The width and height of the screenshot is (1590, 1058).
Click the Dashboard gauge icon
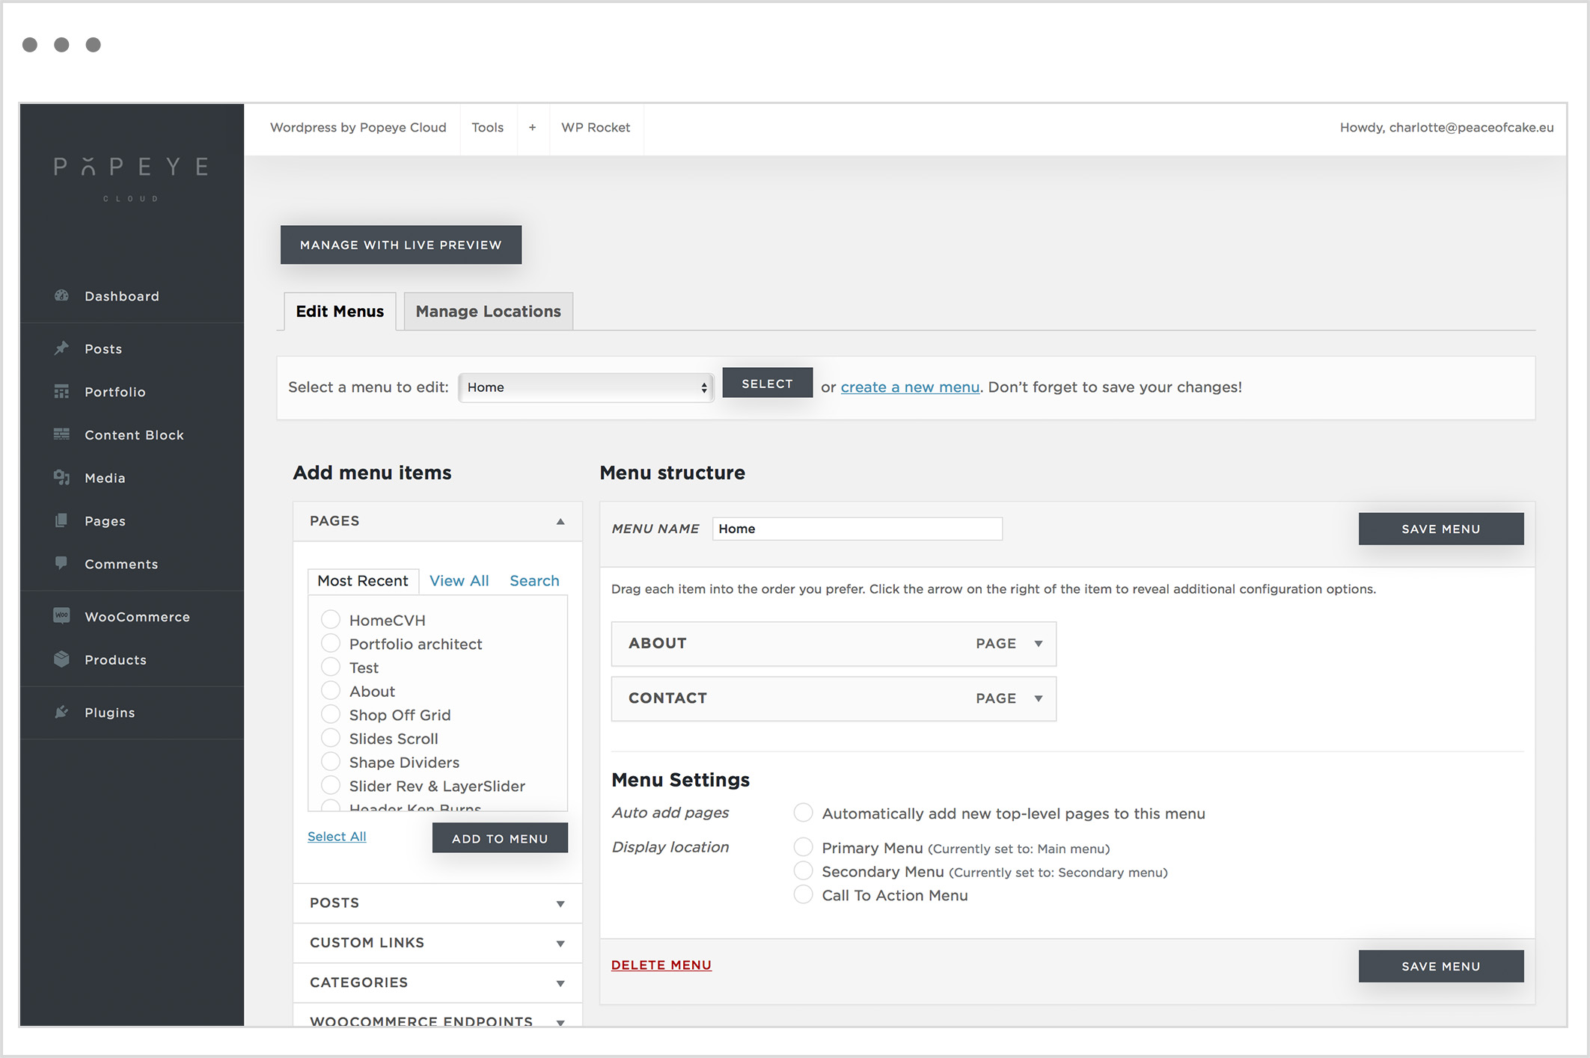pyautogui.click(x=61, y=296)
